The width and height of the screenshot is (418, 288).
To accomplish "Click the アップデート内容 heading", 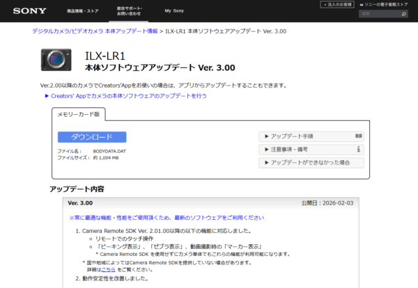I will [x=77, y=189].
